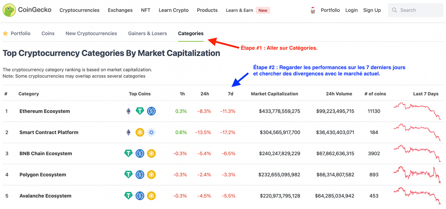Image resolution: width=446 pixels, height=209 pixels.
Task: Click USD Coin icon in Avalanche Ecosystem row
Action: click(x=140, y=196)
